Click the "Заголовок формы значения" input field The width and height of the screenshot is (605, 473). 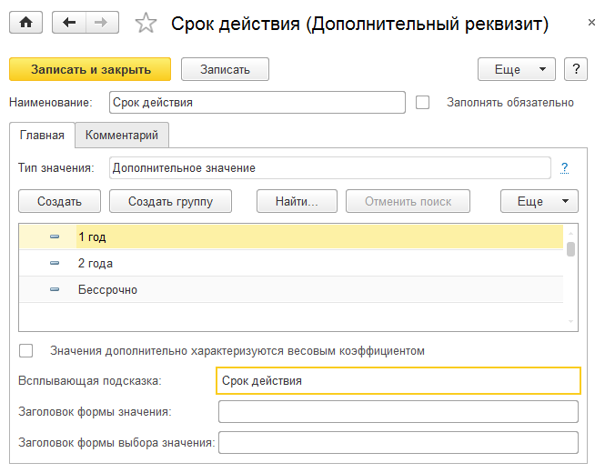point(398,412)
